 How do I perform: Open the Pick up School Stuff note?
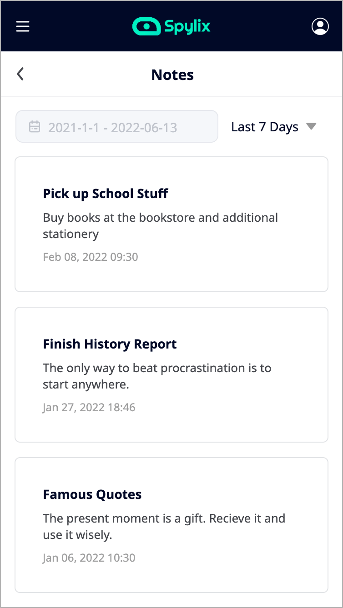click(x=105, y=194)
